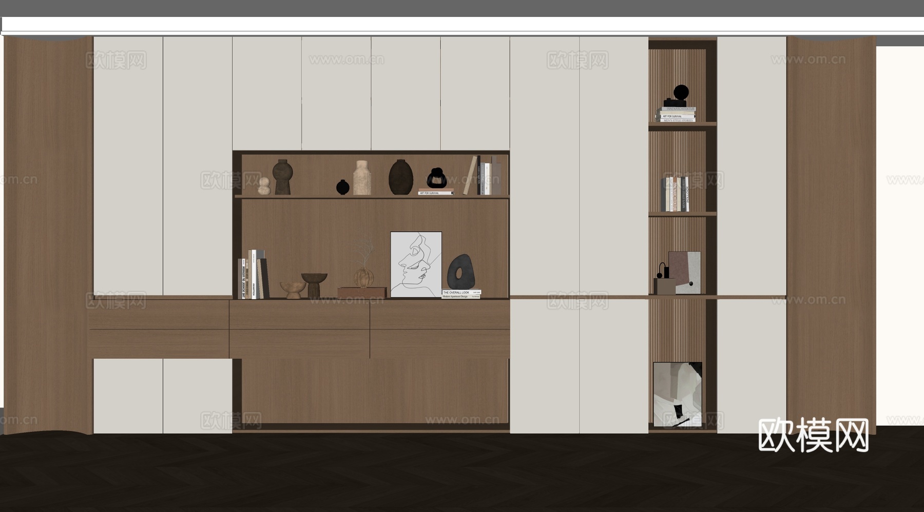Select the line-art face framed picture
924x512 pixels.
tap(416, 264)
